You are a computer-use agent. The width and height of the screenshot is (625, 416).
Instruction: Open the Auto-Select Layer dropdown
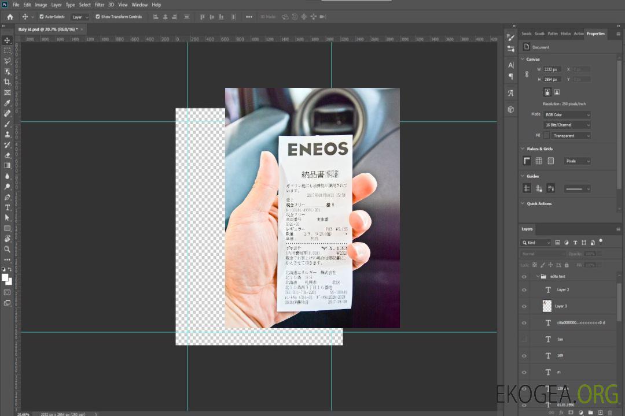80,17
